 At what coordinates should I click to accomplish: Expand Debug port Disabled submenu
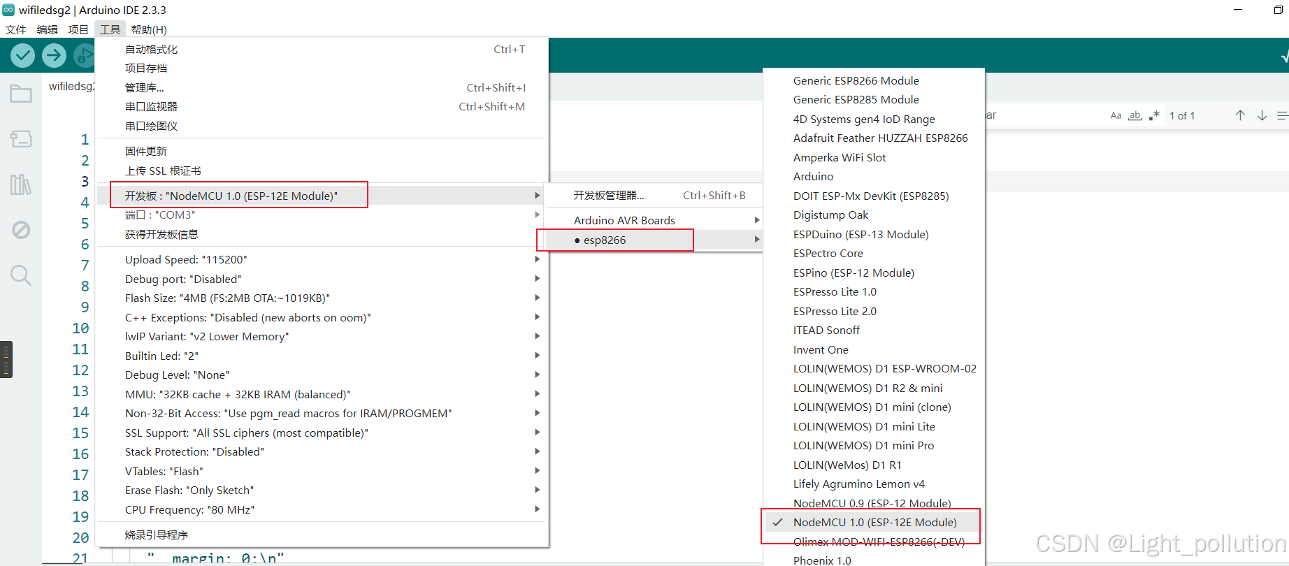click(322, 280)
